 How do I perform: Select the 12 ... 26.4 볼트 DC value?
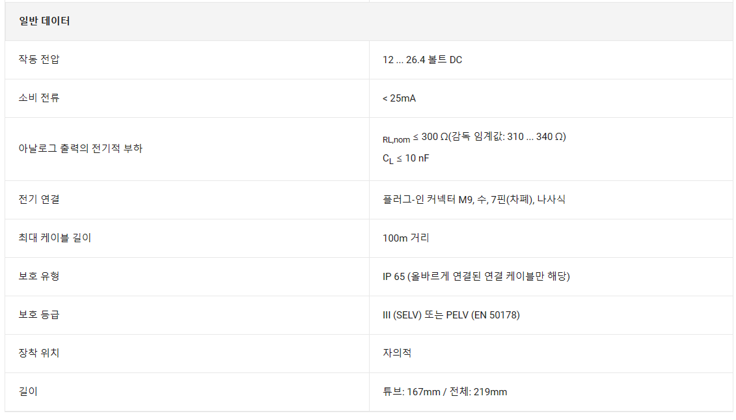click(422, 60)
